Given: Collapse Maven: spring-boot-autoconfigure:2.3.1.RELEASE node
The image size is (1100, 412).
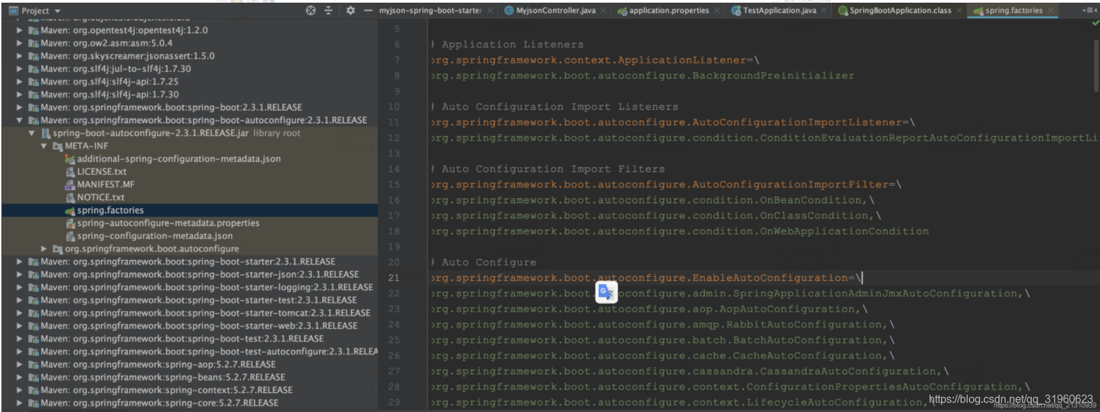Looking at the screenshot, I should 20,121.
